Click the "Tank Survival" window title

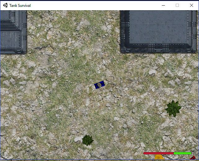click(20, 6)
